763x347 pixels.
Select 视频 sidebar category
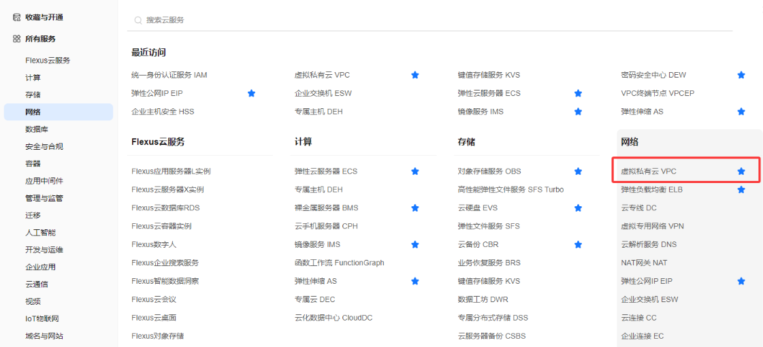pyautogui.click(x=33, y=301)
